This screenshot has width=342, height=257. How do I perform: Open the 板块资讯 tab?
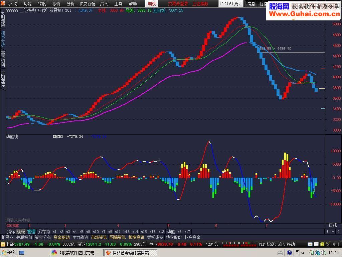pos(136,237)
